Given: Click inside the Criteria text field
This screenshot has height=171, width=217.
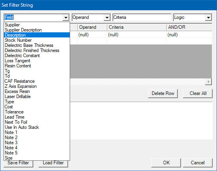Looking at the screenshot, I should [x=142, y=17].
